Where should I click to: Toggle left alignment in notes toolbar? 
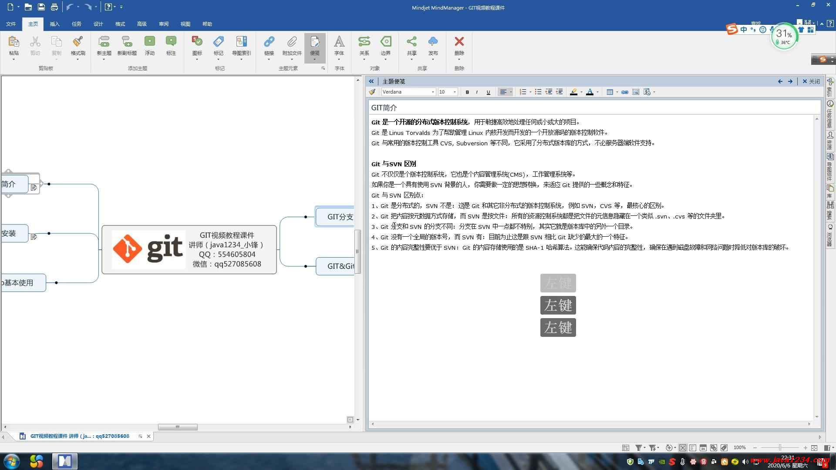pos(503,92)
